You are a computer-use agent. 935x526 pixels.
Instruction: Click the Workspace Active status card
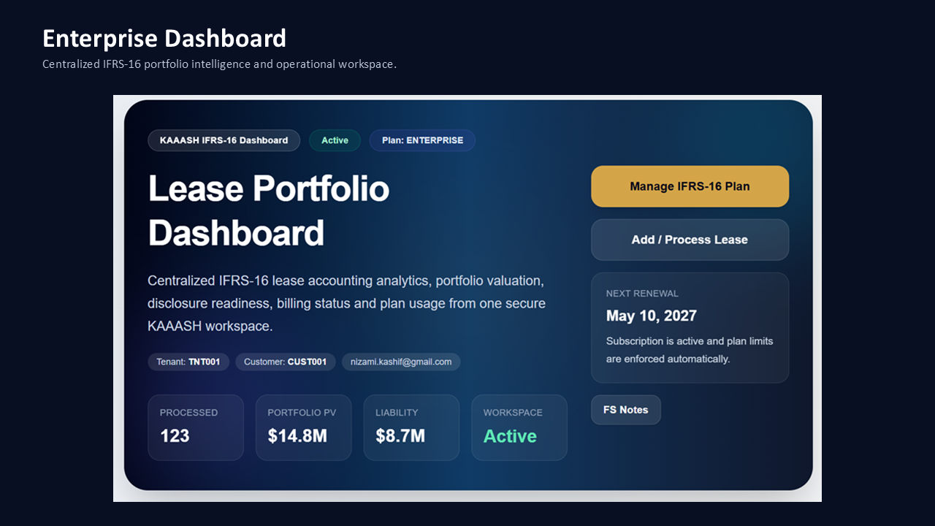tap(519, 427)
